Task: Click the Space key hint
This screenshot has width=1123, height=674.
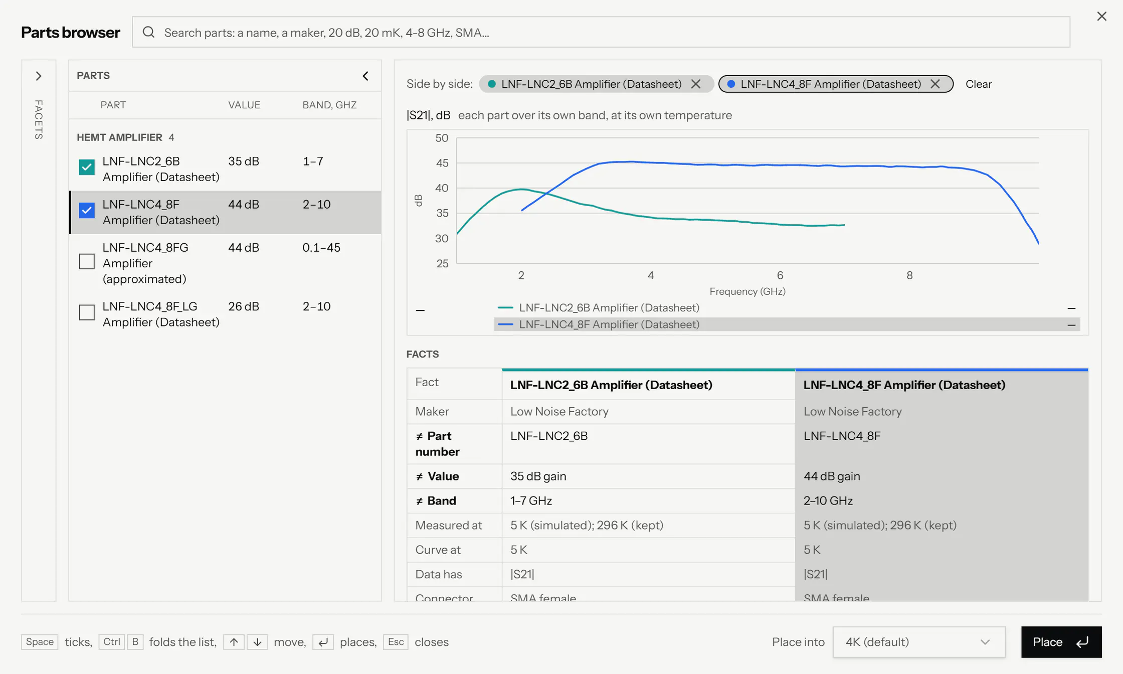Action: click(x=40, y=642)
